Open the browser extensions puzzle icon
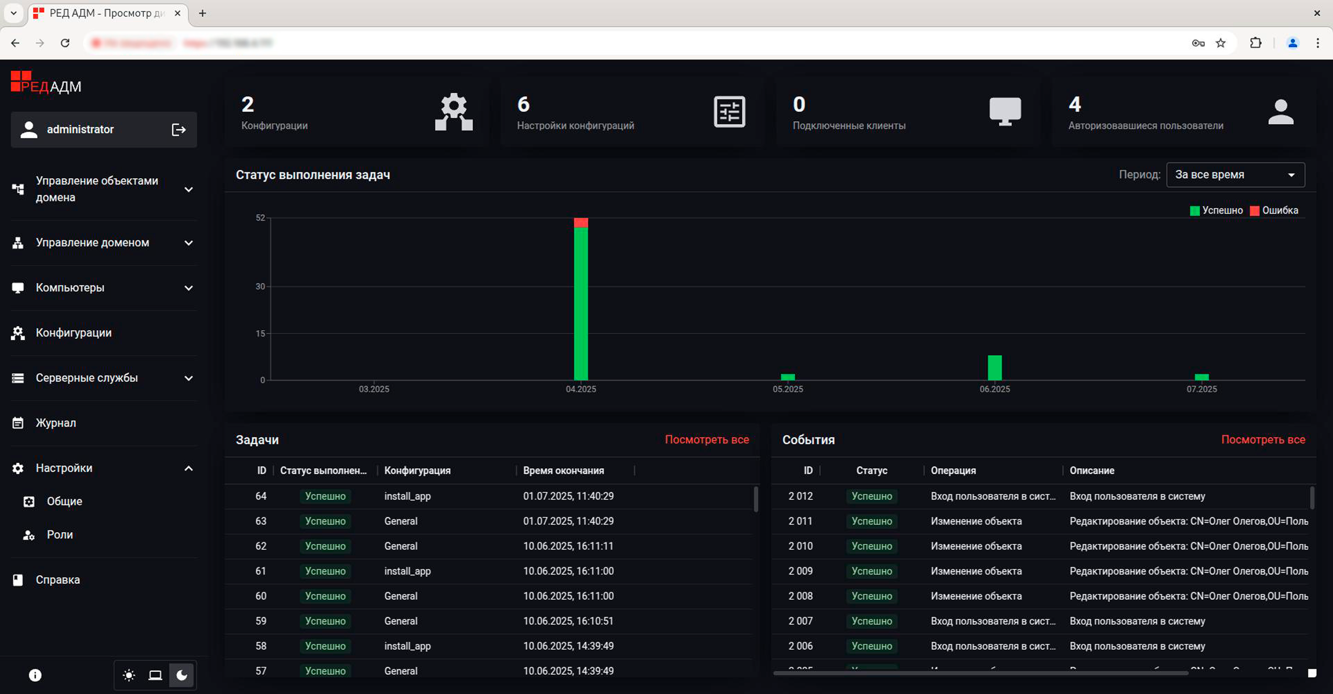The image size is (1333, 694). coord(1256,43)
